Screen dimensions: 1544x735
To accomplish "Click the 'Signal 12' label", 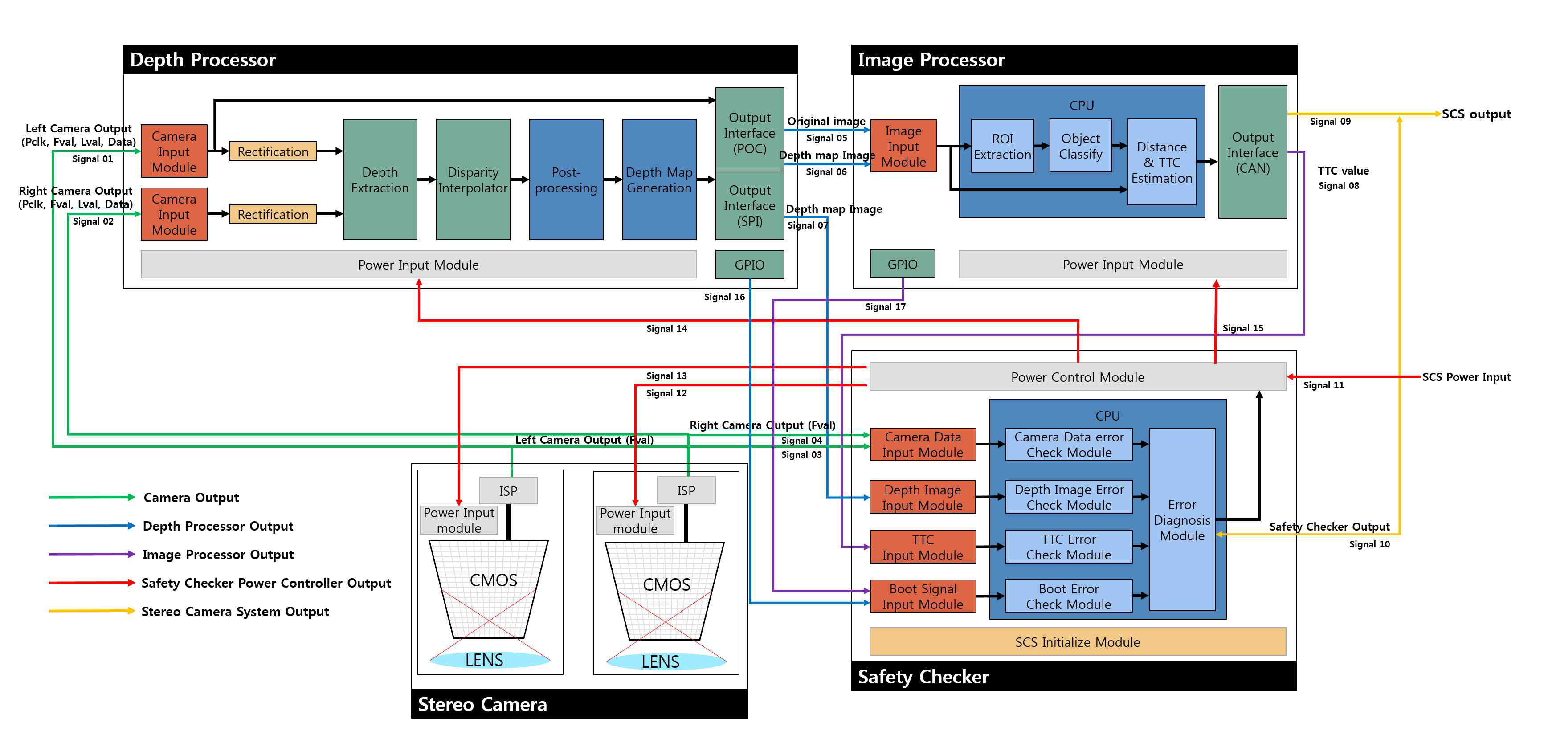I will click(666, 393).
